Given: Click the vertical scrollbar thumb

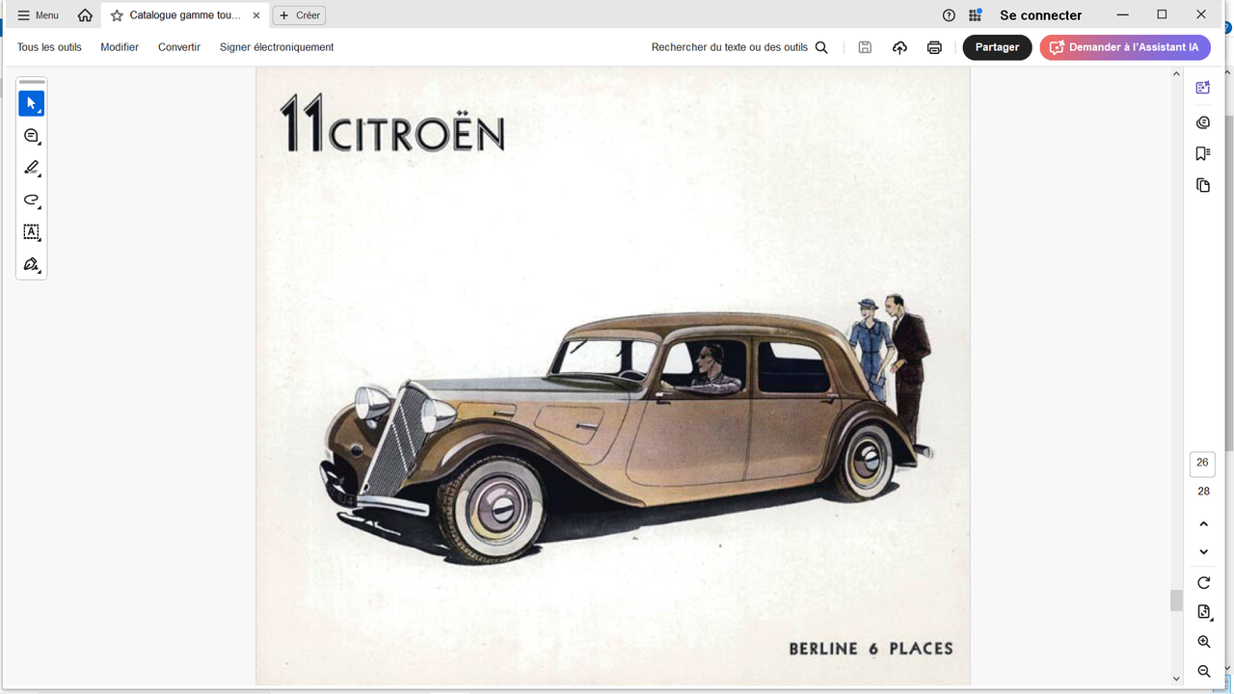Looking at the screenshot, I should pos(1176,601).
